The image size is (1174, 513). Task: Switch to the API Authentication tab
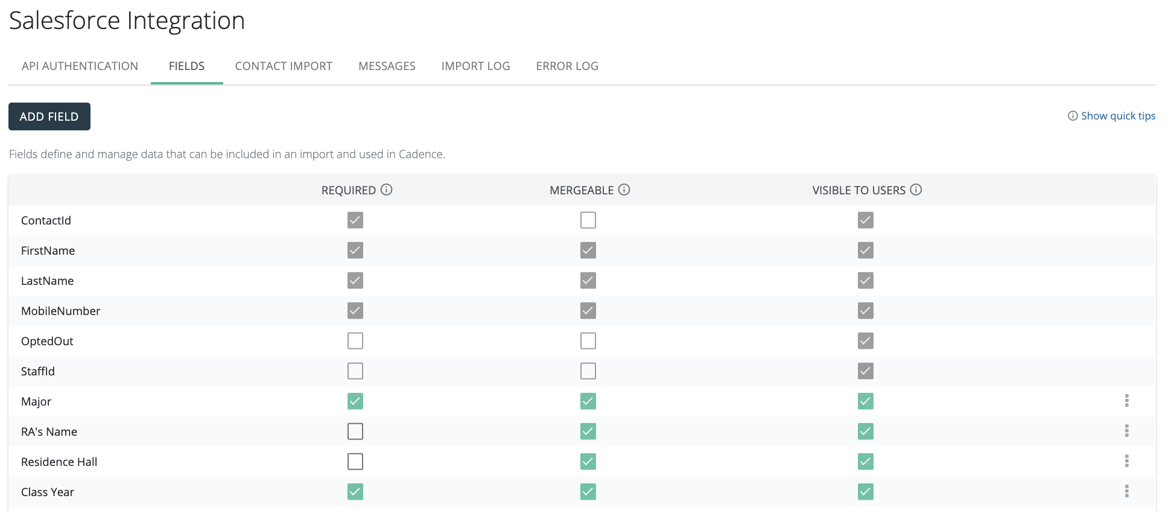point(80,66)
